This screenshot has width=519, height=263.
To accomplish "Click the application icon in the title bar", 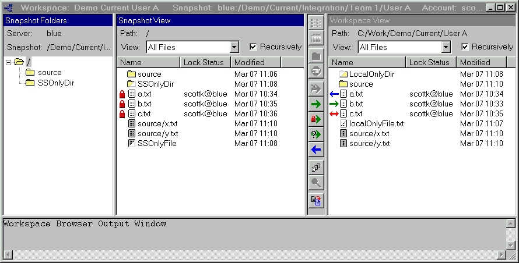I will click(x=8, y=7).
